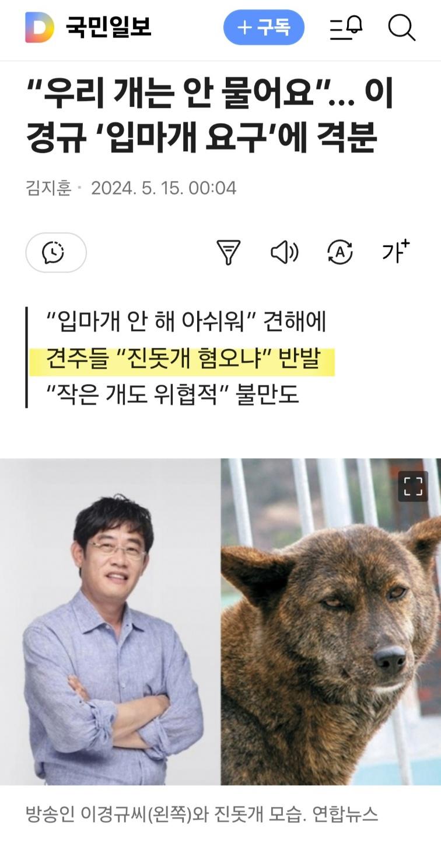Subscribe with the 구독 button
The image size is (441, 842).
[264, 27]
